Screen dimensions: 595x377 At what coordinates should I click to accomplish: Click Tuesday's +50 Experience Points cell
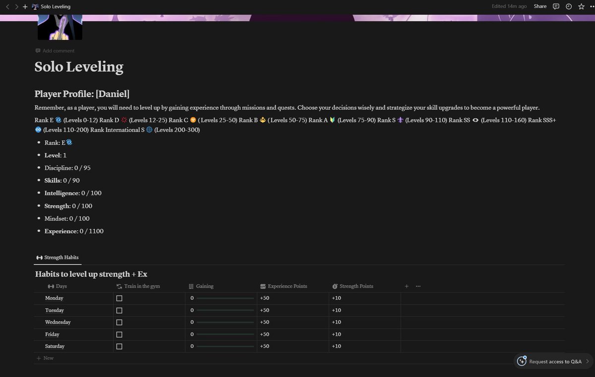(x=293, y=310)
